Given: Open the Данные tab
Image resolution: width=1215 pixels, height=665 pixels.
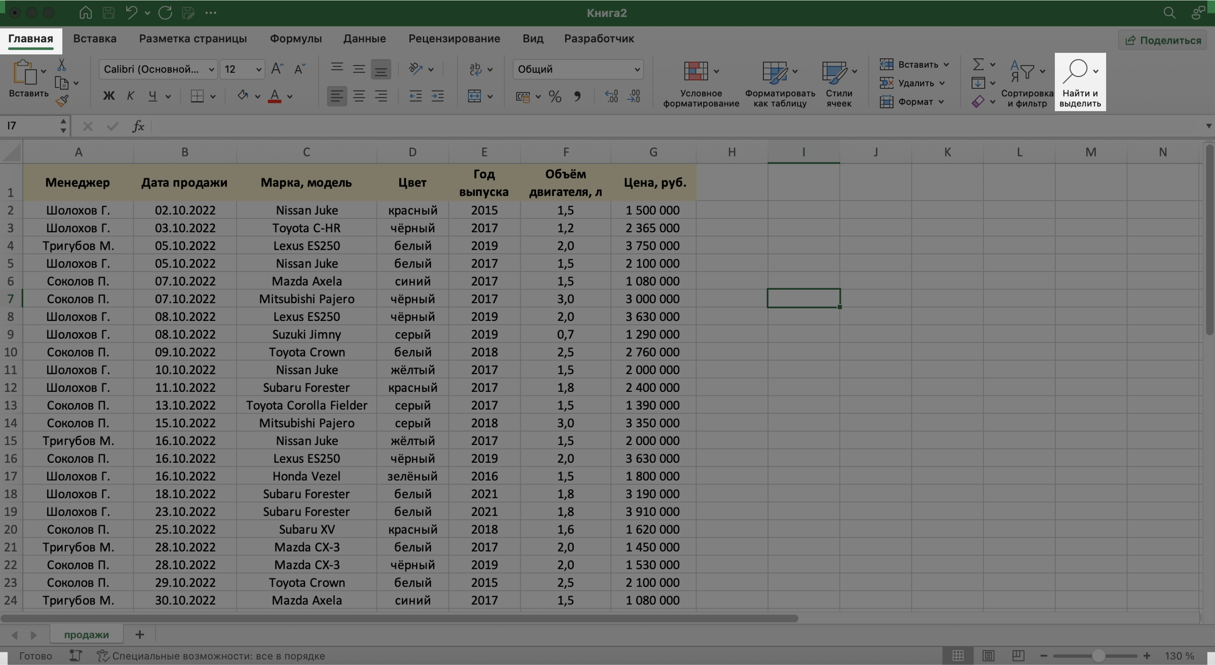Looking at the screenshot, I should point(364,39).
